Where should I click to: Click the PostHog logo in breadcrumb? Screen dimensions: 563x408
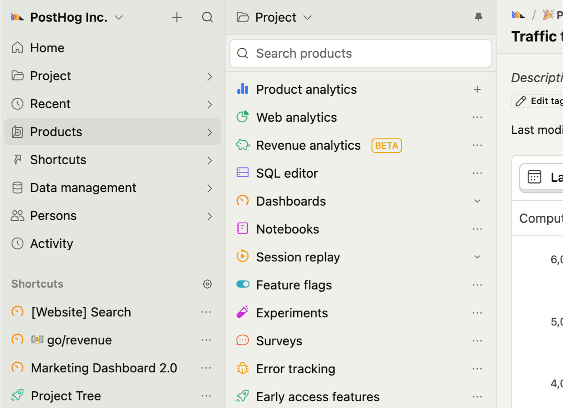[518, 15]
